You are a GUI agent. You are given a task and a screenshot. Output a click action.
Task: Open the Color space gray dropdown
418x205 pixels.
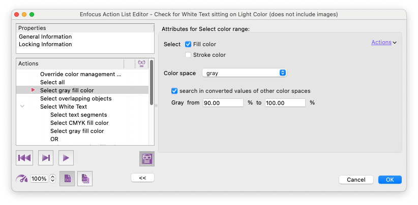tap(244, 73)
